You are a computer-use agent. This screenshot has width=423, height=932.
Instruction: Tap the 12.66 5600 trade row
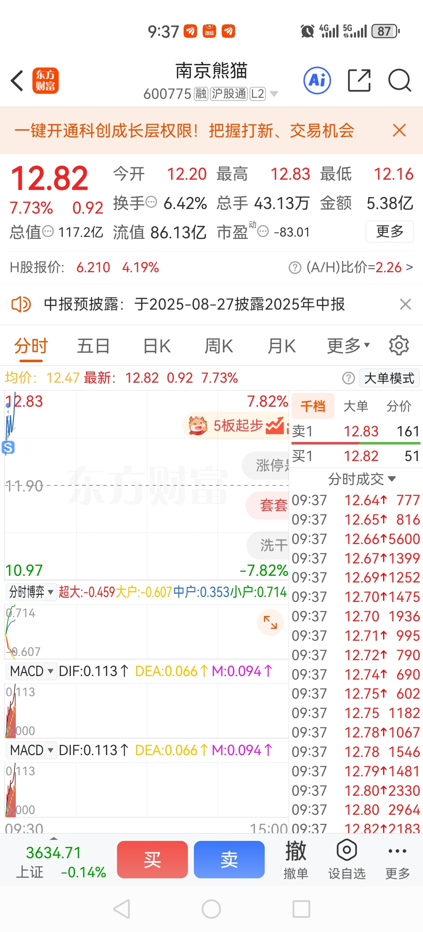pyautogui.click(x=356, y=539)
